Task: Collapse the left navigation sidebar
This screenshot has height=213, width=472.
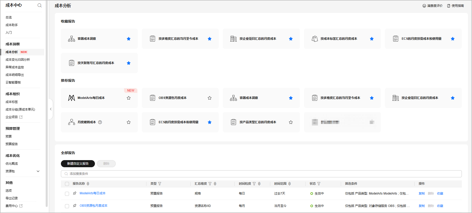Action: (x=51, y=109)
